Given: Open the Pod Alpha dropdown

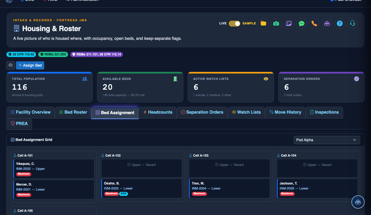Looking at the screenshot, I should point(327,140).
